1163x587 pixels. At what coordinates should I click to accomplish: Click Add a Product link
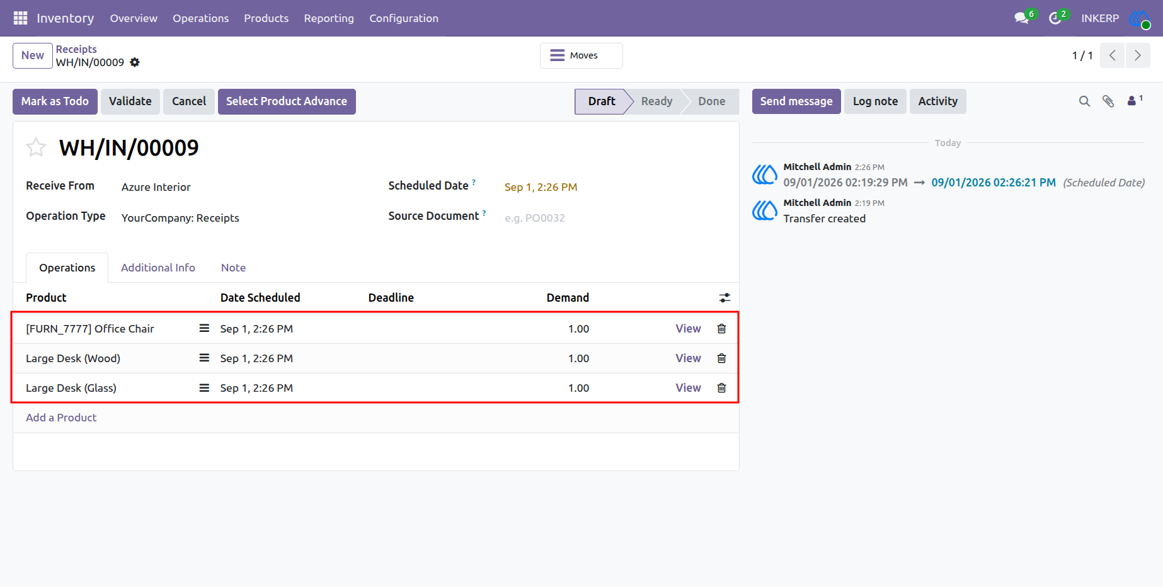[61, 418]
